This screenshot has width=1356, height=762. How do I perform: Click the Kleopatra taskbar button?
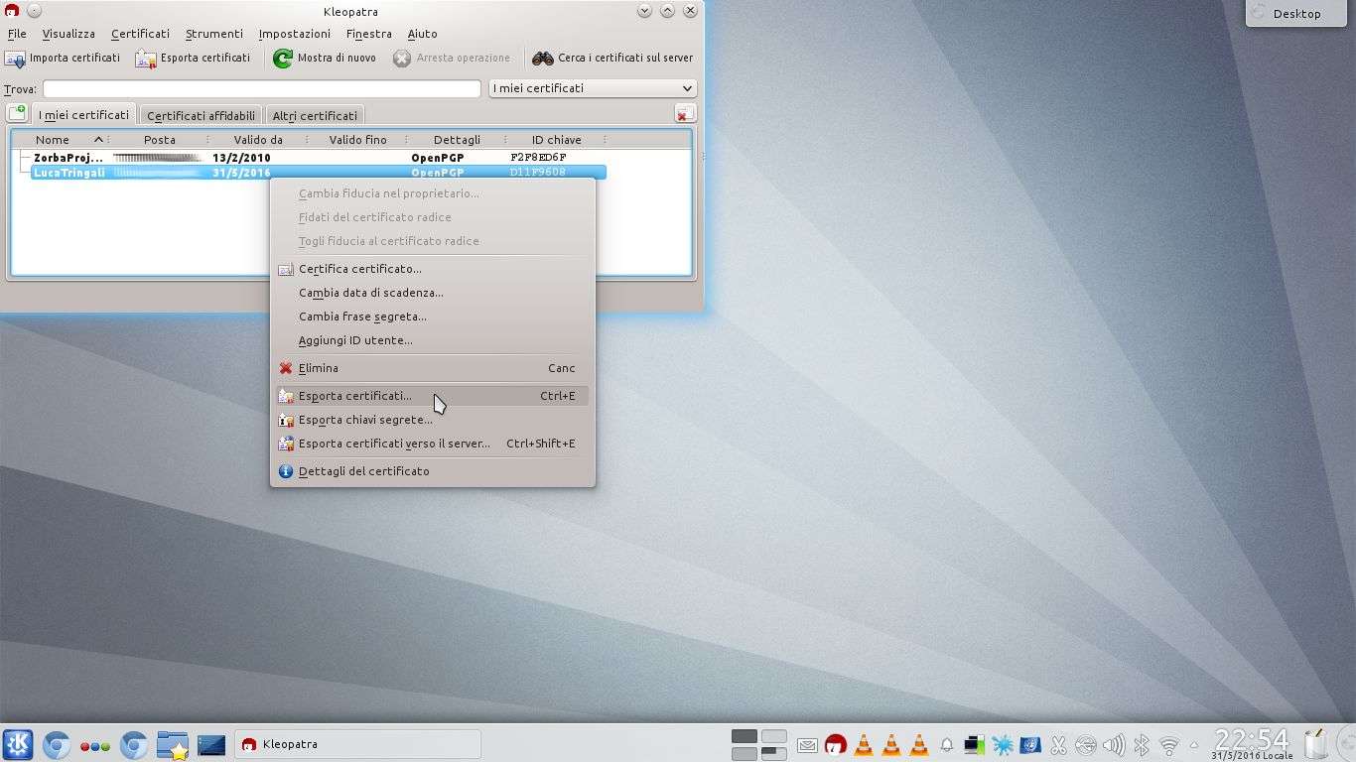point(357,744)
